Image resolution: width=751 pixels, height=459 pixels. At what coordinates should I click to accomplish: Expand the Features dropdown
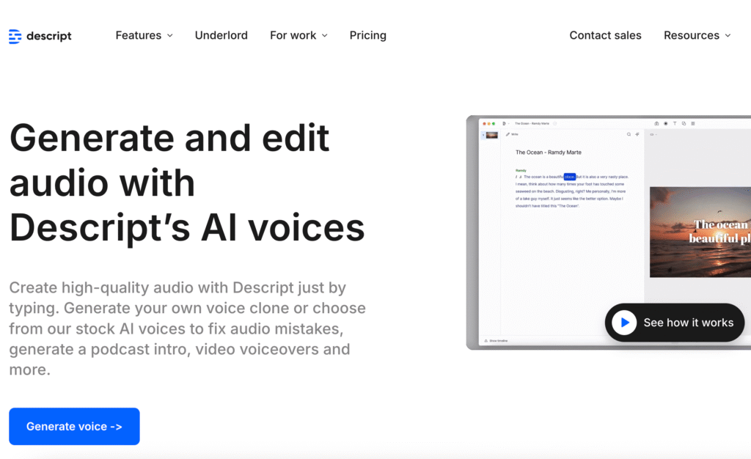(144, 35)
